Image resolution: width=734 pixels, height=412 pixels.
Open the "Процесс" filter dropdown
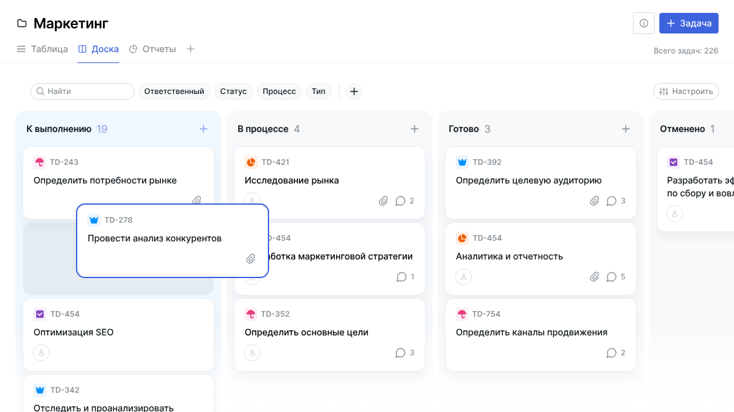[x=279, y=91]
